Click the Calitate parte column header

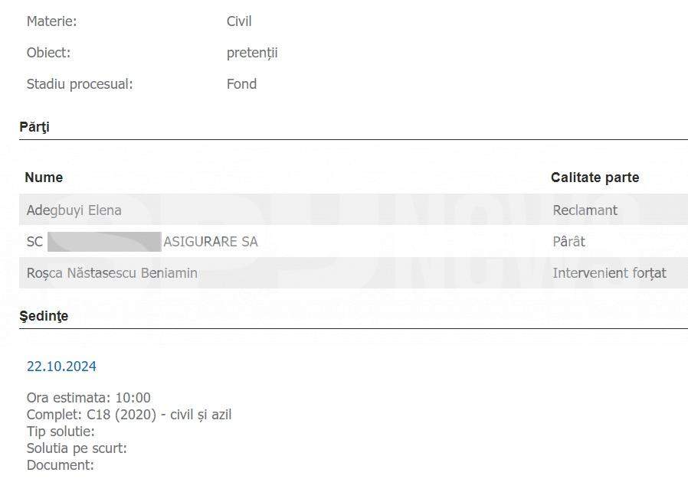click(595, 178)
